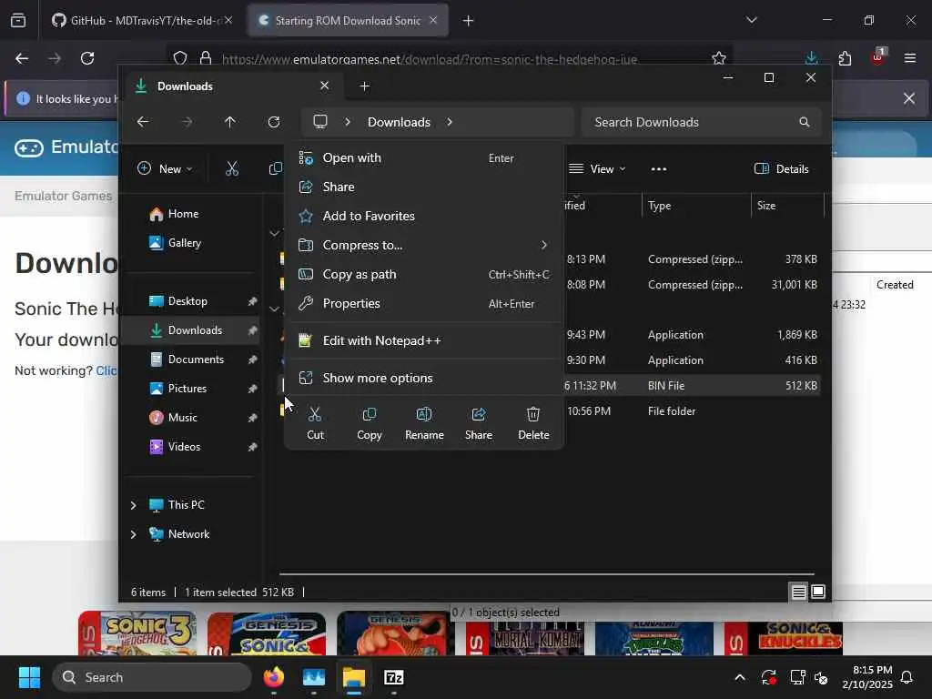Viewport: 932px width, 699px height.
Task: Hit the Delete trash icon in context menu
Action: pos(533,423)
